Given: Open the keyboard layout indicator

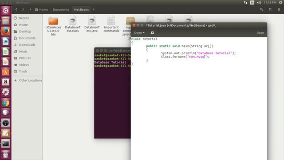Looking at the screenshot, I should 252,3.
